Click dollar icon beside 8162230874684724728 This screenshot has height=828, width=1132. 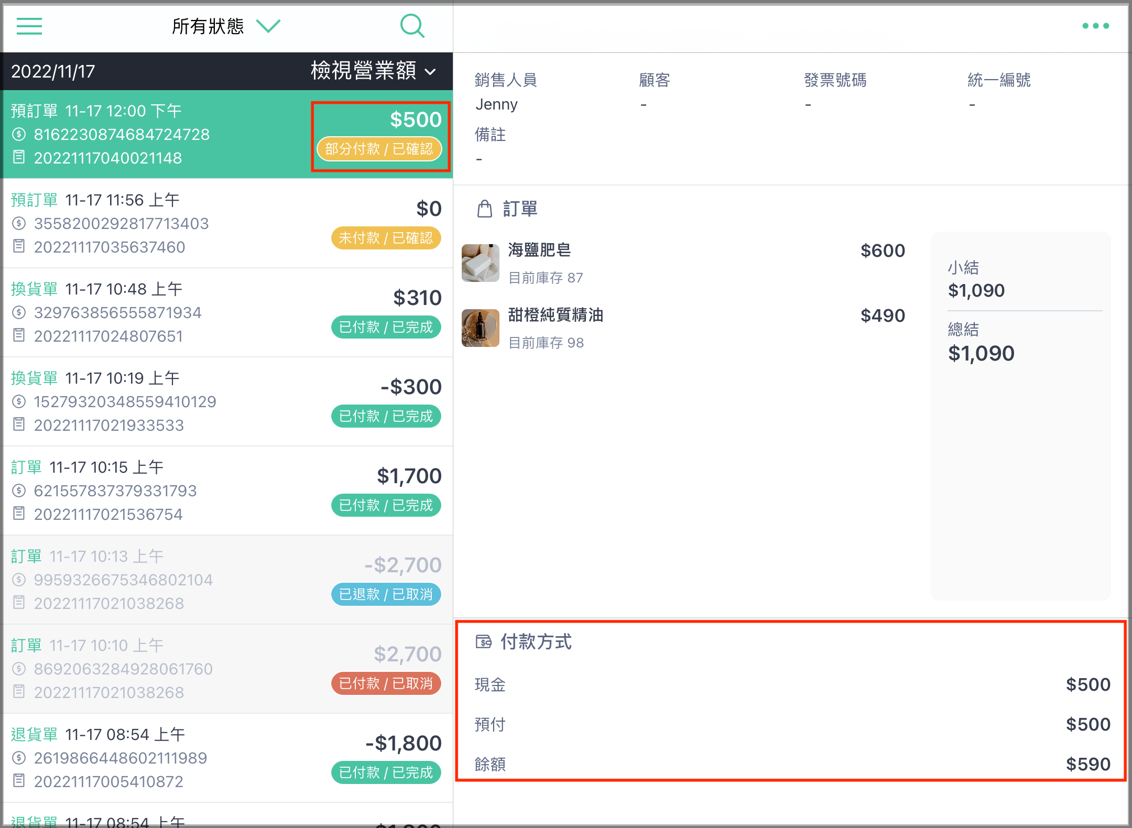click(19, 134)
